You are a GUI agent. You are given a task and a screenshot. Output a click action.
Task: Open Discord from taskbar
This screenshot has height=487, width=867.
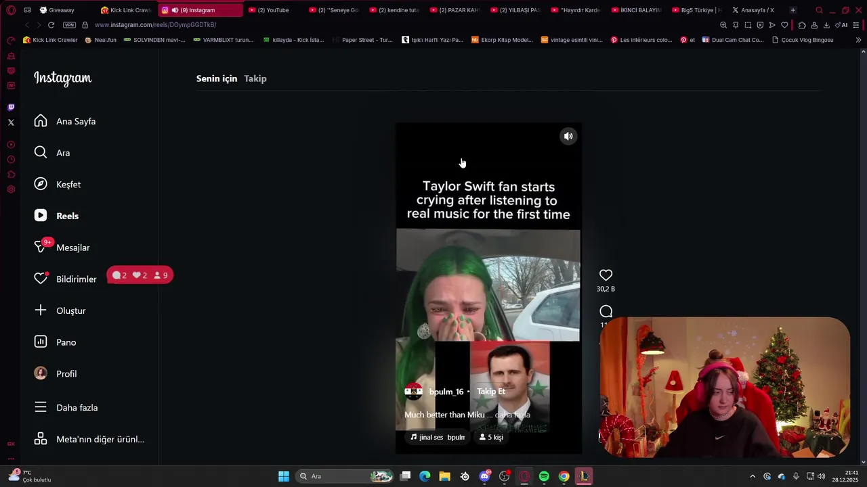(x=485, y=476)
